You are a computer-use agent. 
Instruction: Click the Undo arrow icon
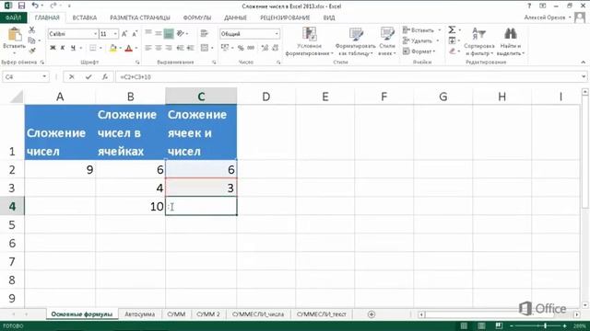pos(35,6)
